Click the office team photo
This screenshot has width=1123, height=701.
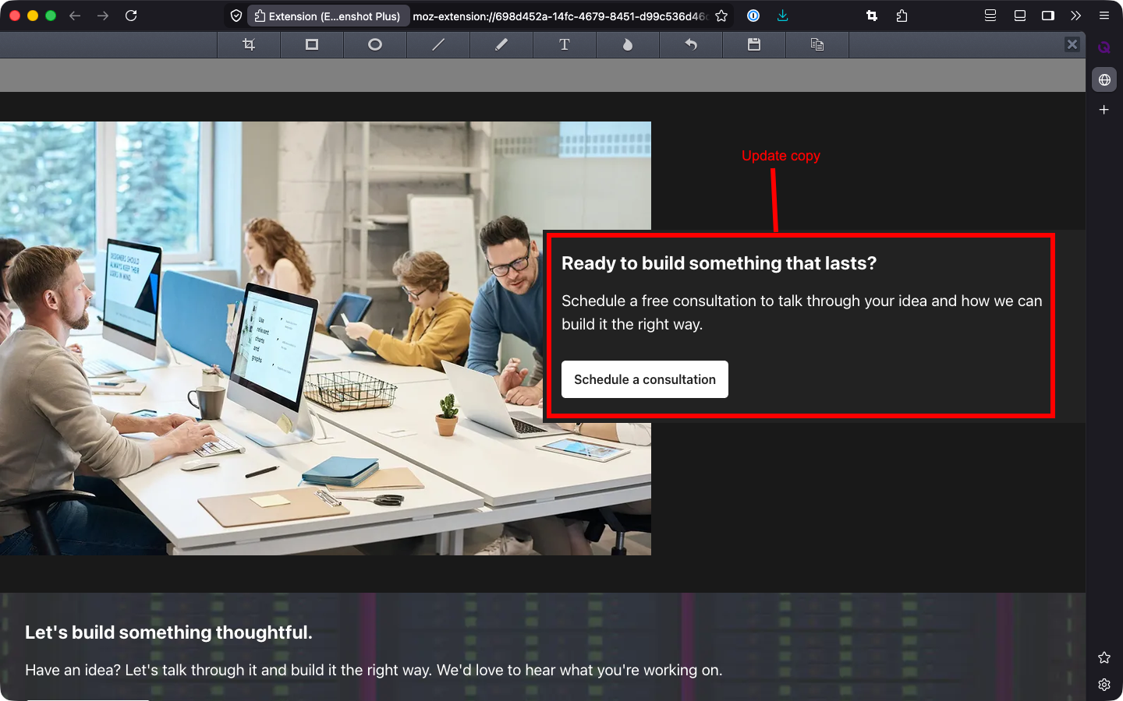click(325, 338)
